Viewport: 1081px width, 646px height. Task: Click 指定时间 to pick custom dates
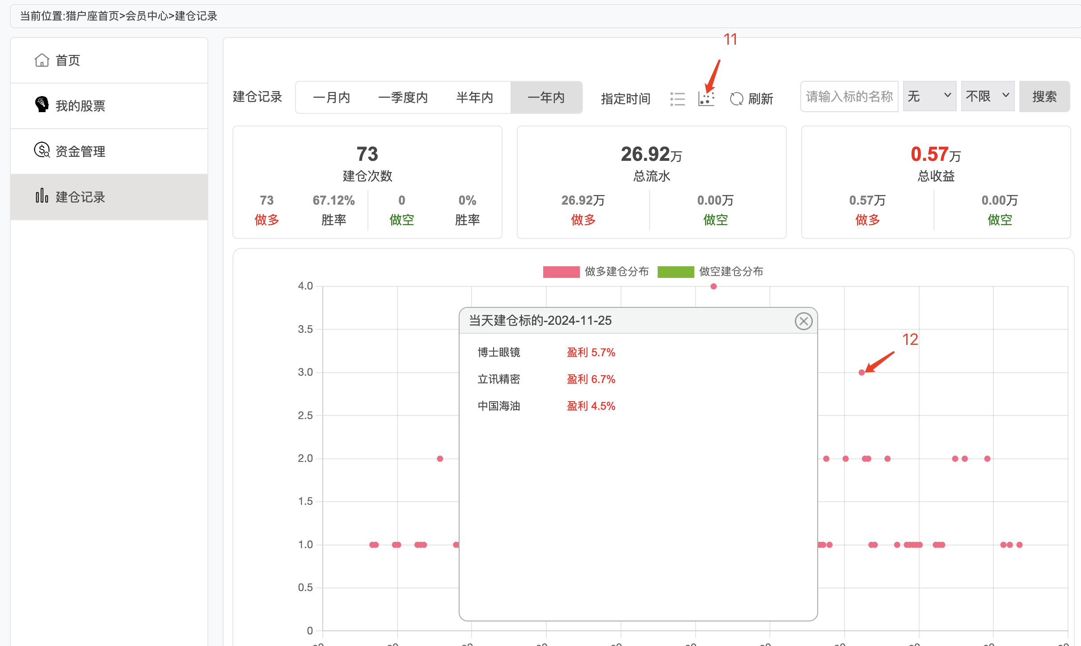pos(625,99)
